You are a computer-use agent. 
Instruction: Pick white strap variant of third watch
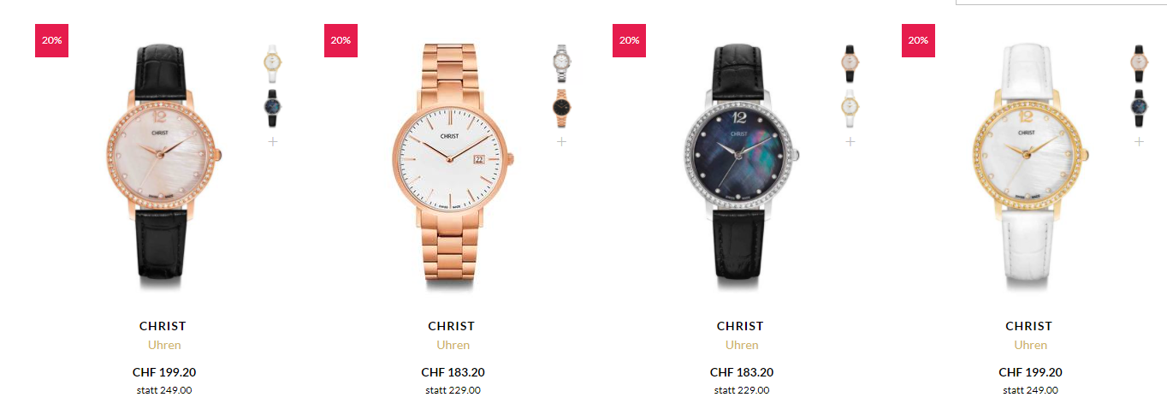tap(850, 107)
